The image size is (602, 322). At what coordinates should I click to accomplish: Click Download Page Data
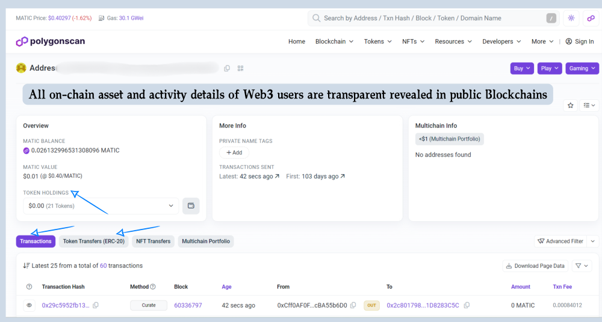pos(535,266)
